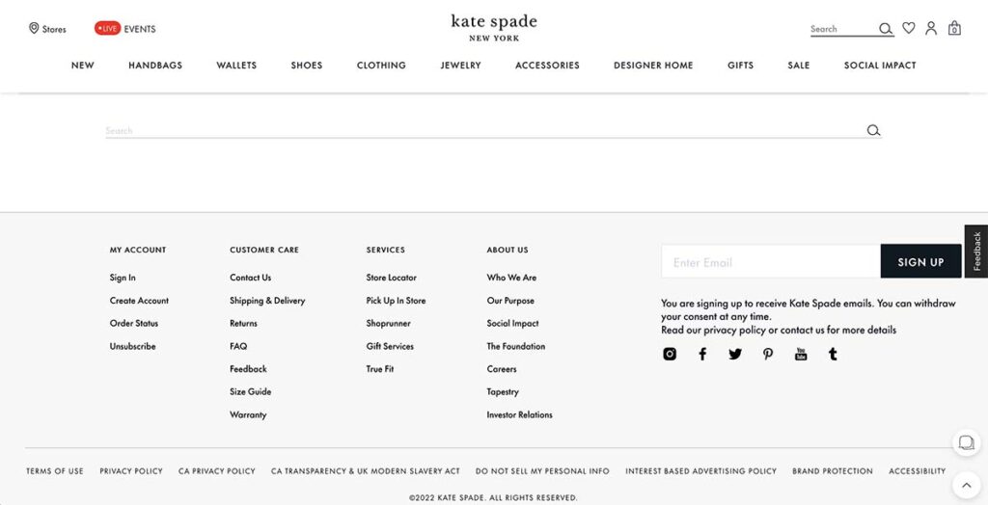Open the Size Guide link
Screen dimensions: 988x505
coord(250,391)
